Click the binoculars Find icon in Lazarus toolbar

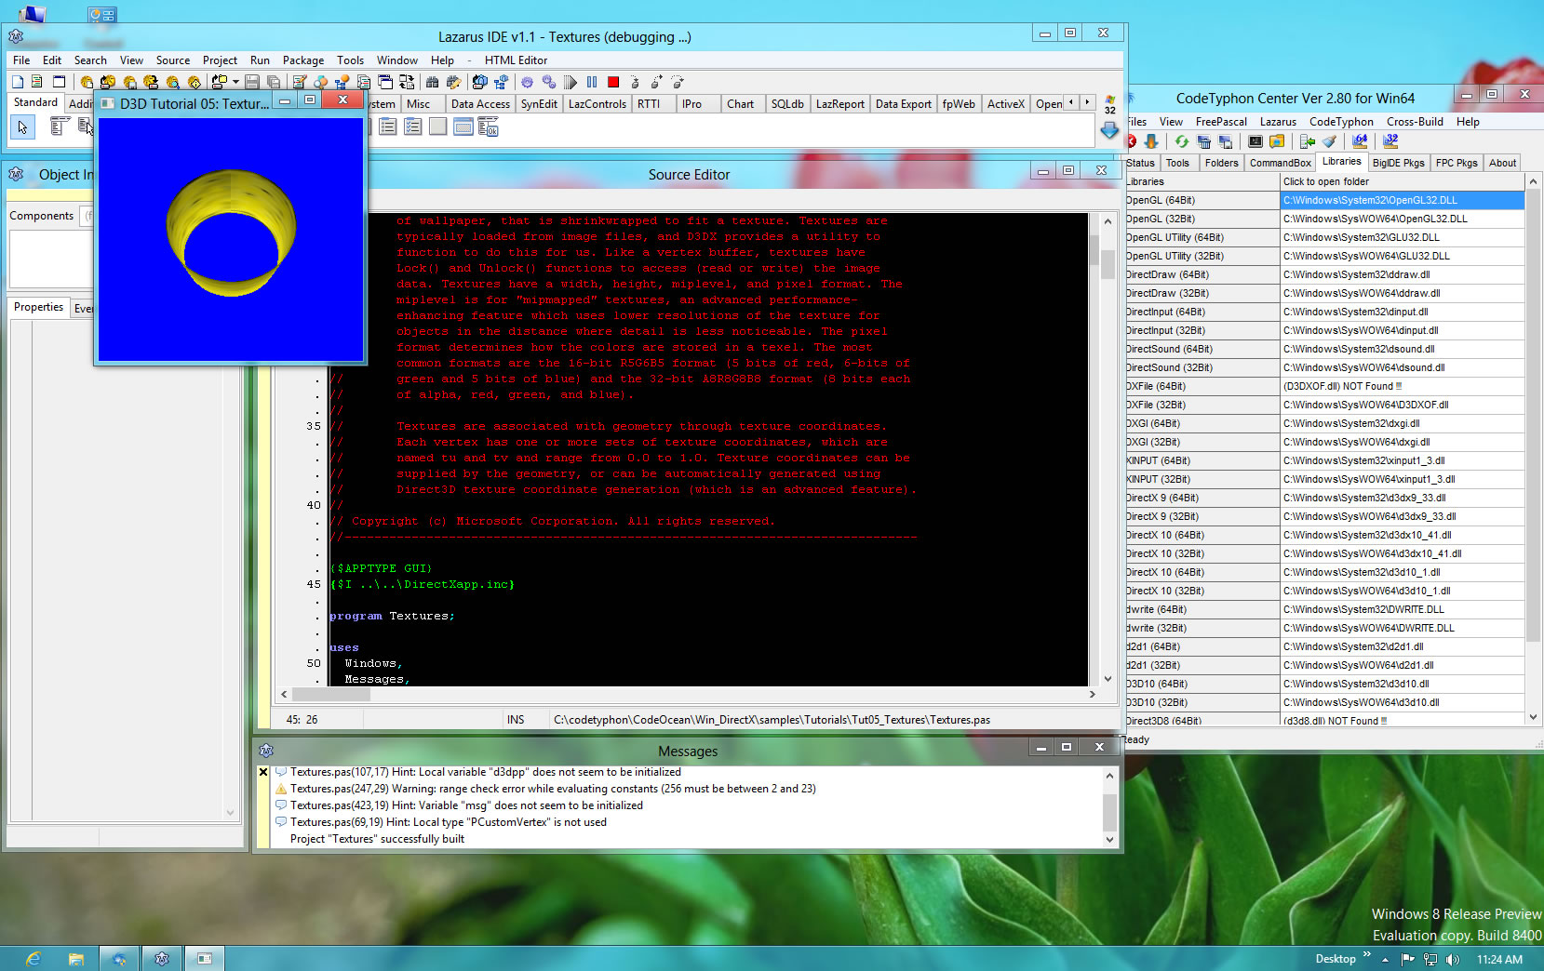tap(432, 82)
